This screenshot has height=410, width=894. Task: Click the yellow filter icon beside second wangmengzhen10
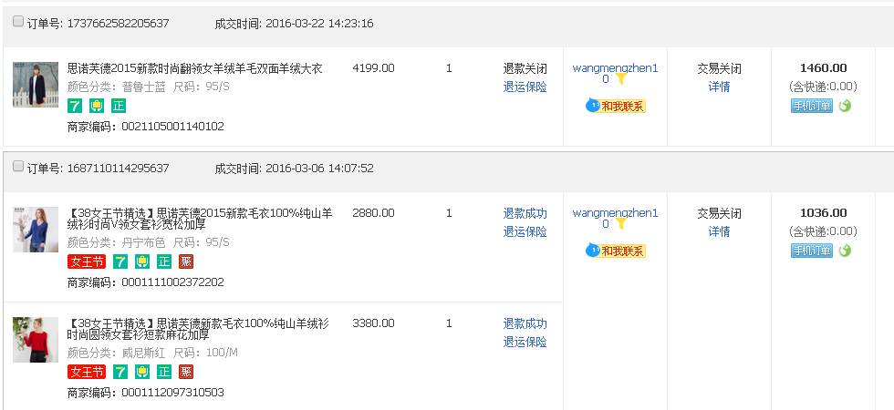tap(621, 224)
